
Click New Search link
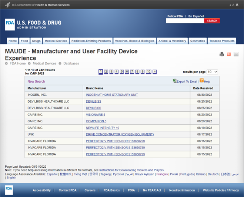36,81
